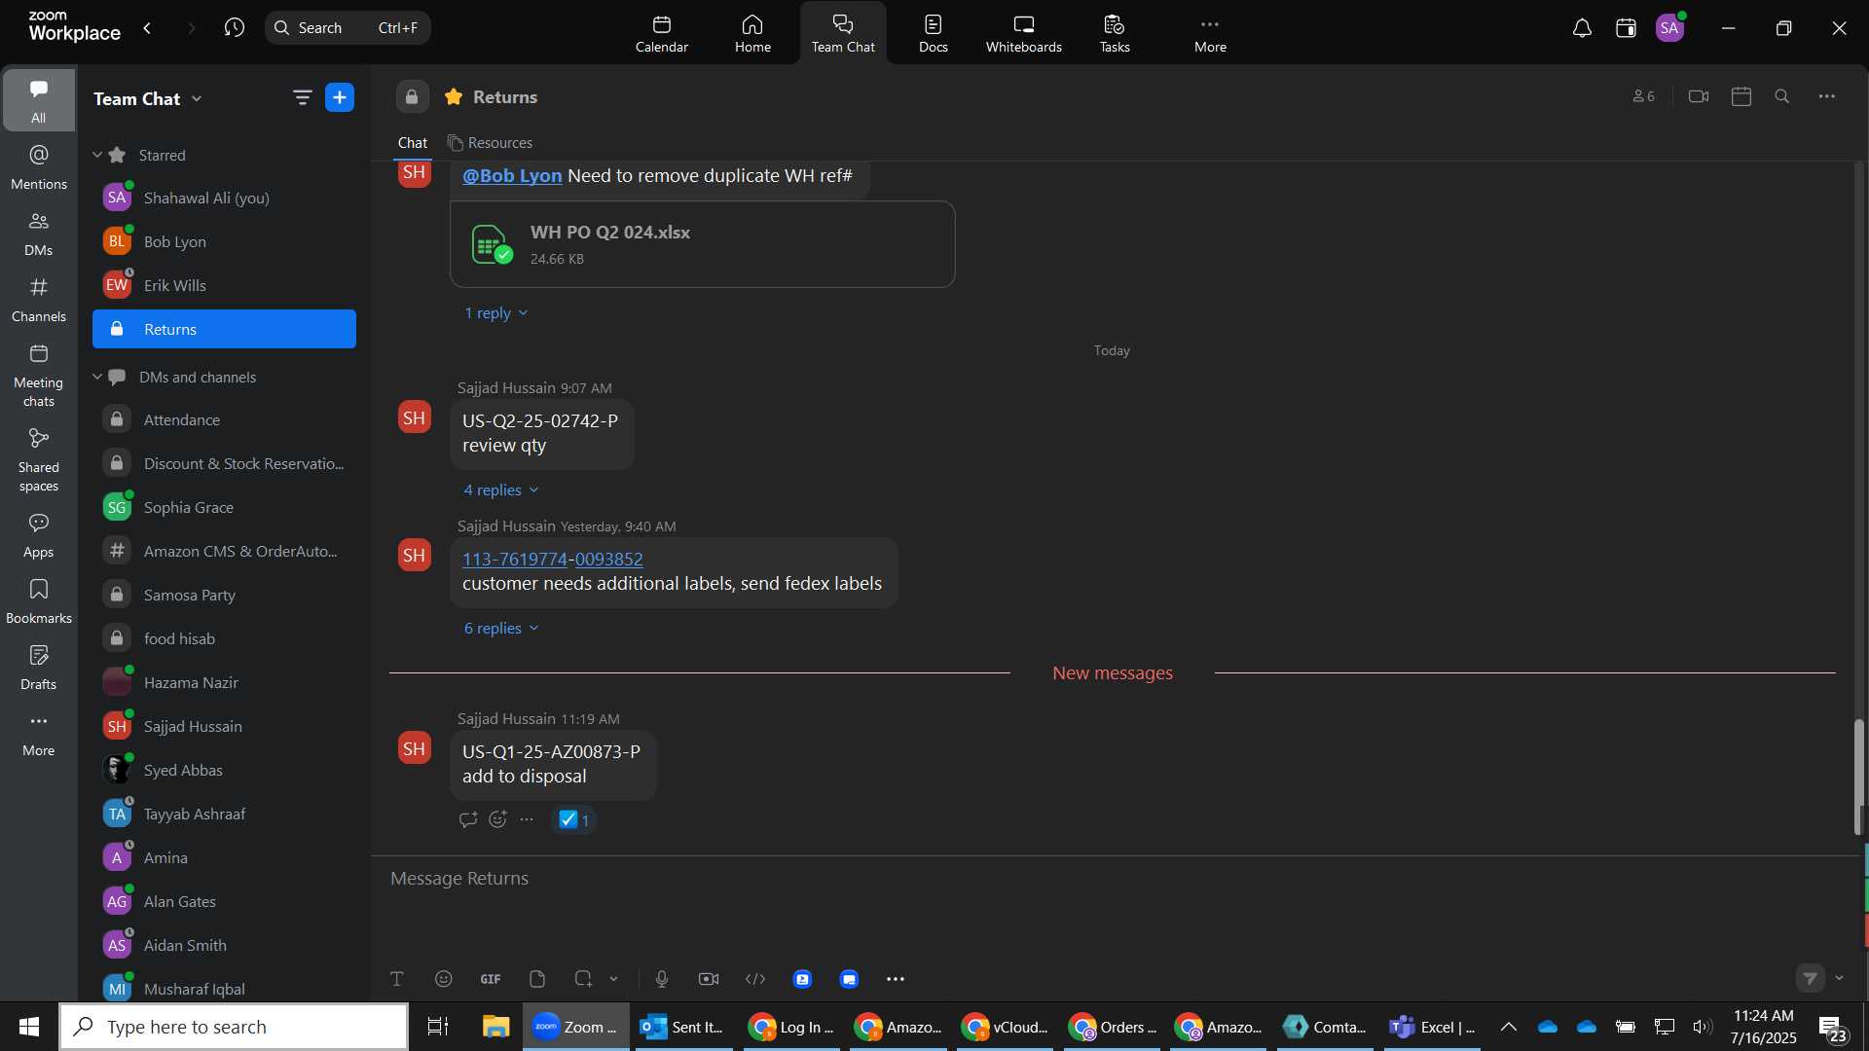The height and width of the screenshot is (1051, 1869).
Task: Collapse the DMs and channels section
Action: 97,377
